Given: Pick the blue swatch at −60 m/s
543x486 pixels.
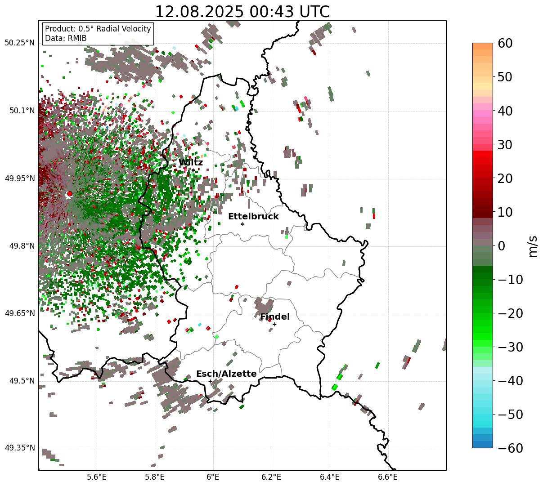Looking at the screenshot, I should click(x=483, y=444).
